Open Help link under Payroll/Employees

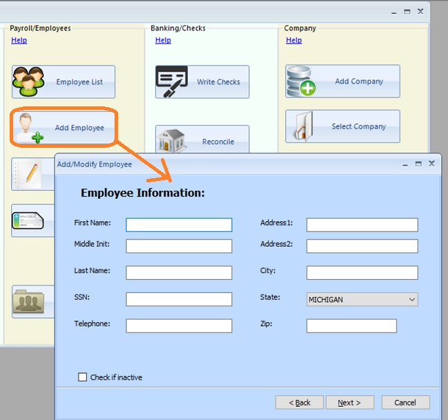point(19,40)
